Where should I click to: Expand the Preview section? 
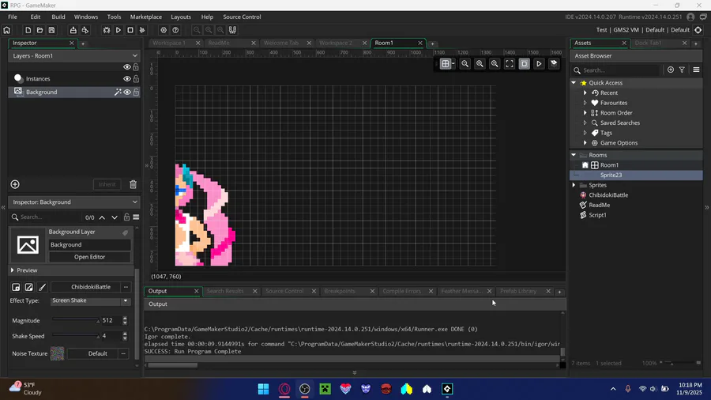[12, 270]
